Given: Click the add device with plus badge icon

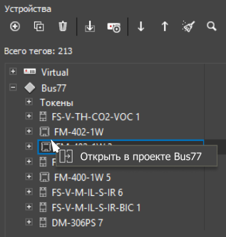Looking at the screenshot, I should 114,27.
